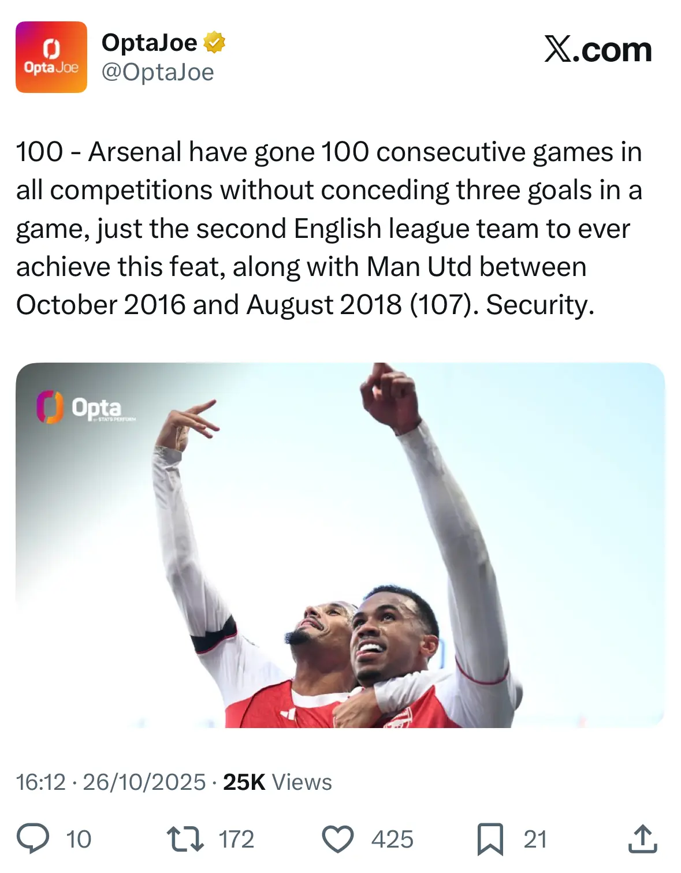
Task: Click the 26/10/2025 post date
Action: click(x=144, y=782)
